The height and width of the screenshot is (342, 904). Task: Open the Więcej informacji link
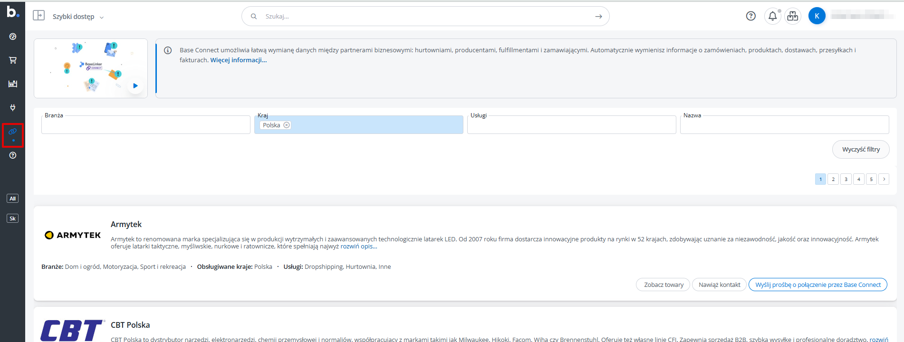239,60
